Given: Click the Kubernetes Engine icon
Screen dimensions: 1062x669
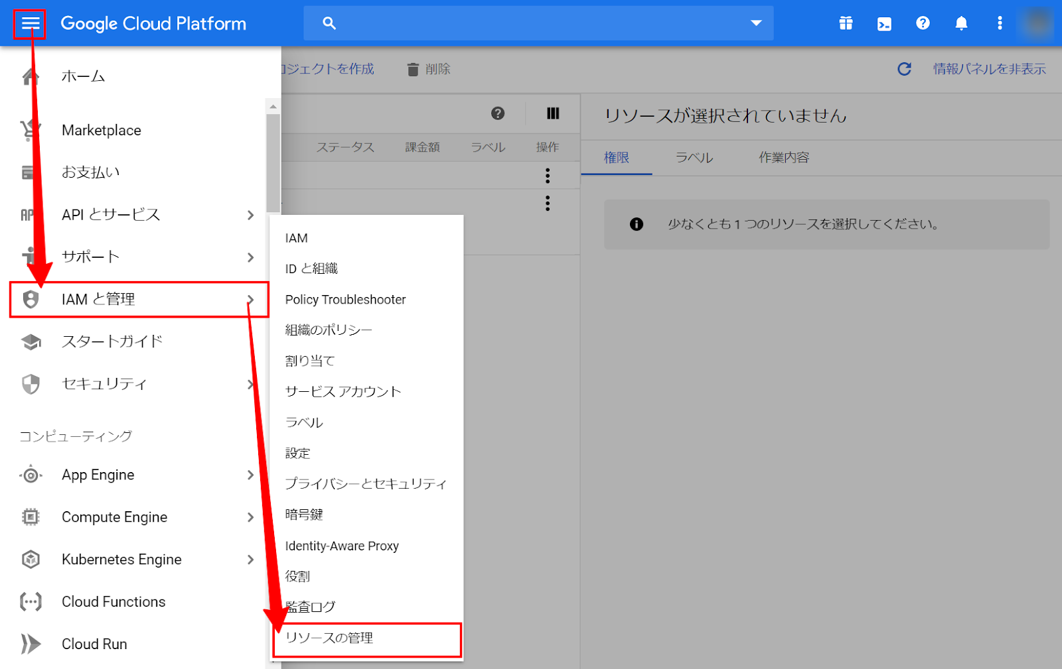Looking at the screenshot, I should pos(31,560).
